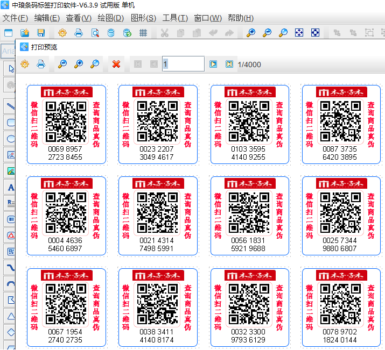Click the open file folder icon
This screenshot has width=385, height=350.
[x=24, y=33]
